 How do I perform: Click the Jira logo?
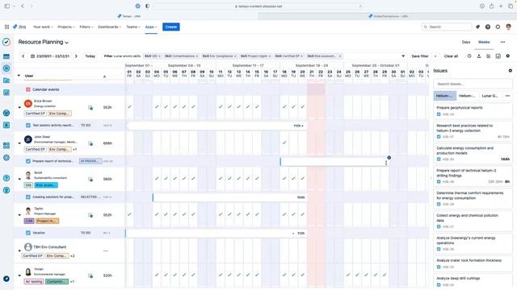[19, 27]
